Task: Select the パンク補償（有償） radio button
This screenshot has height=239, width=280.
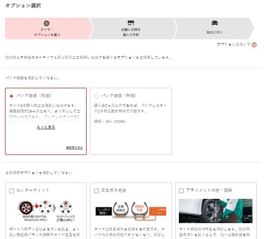Action: pos(12,96)
